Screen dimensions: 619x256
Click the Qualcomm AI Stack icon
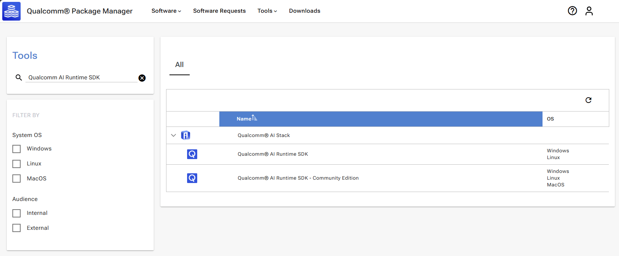186,135
